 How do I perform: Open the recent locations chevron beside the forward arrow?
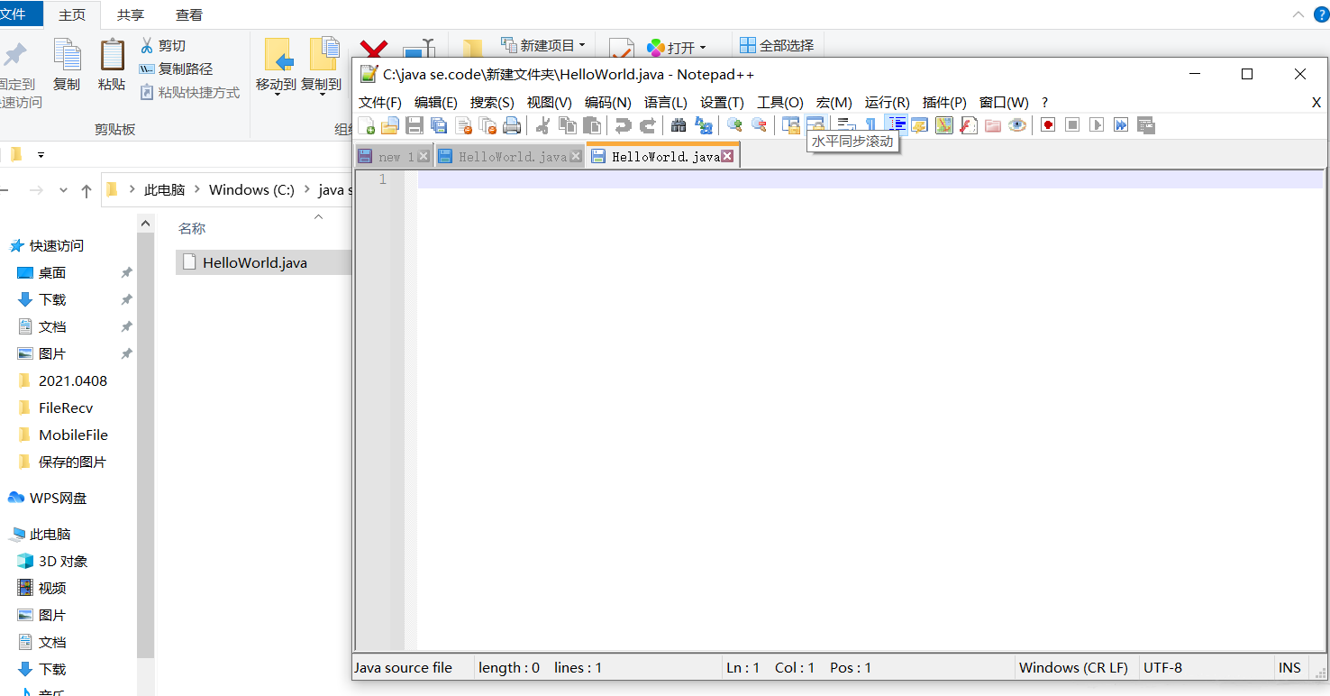[x=63, y=190]
